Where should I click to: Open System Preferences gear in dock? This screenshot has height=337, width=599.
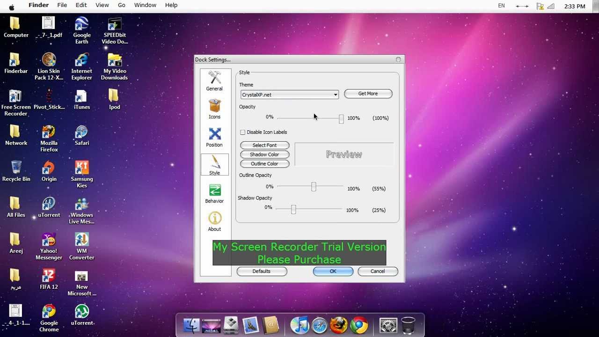click(x=388, y=325)
